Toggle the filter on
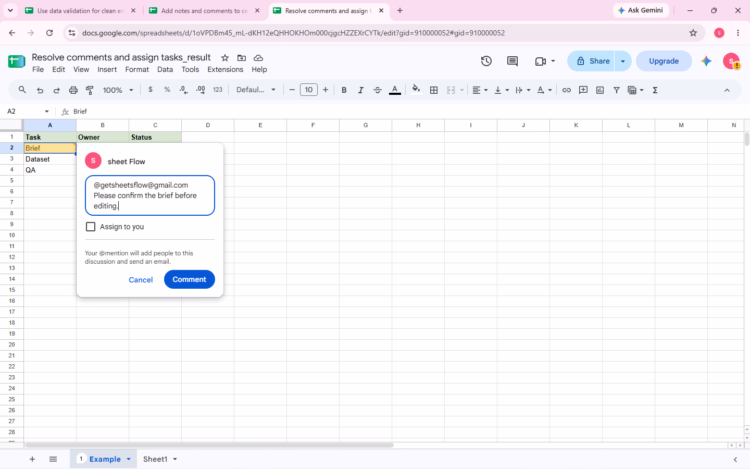This screenshot has width=750, height=469. coord(617,90)
